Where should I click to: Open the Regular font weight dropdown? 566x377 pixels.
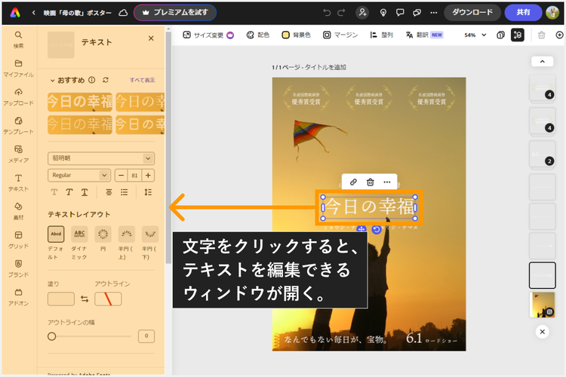78,175
